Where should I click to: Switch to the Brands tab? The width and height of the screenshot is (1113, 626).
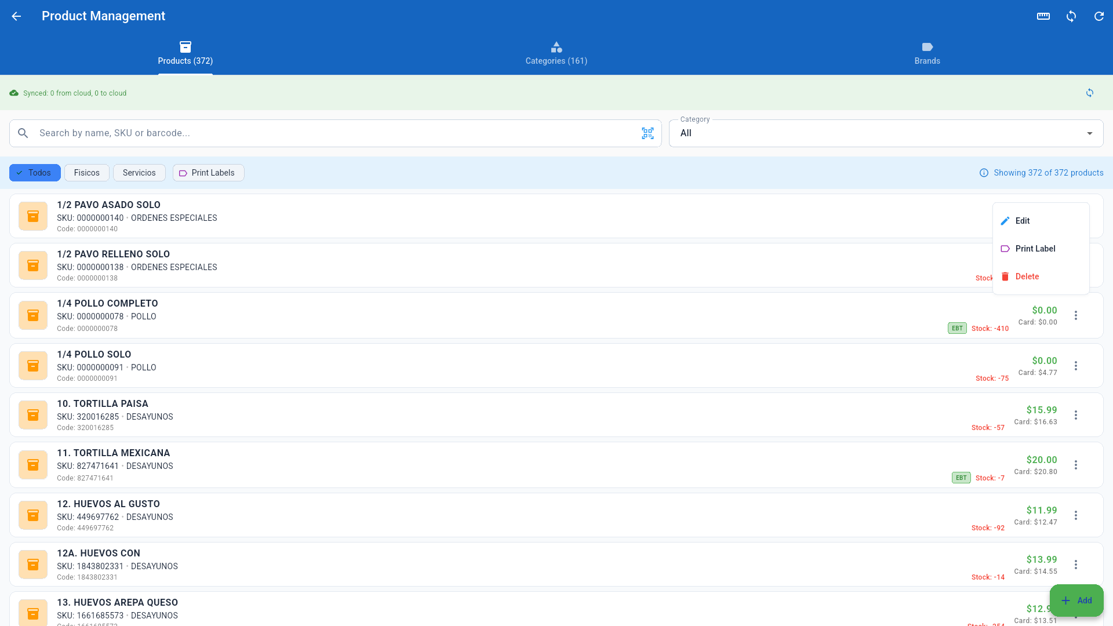pos(927,53)
